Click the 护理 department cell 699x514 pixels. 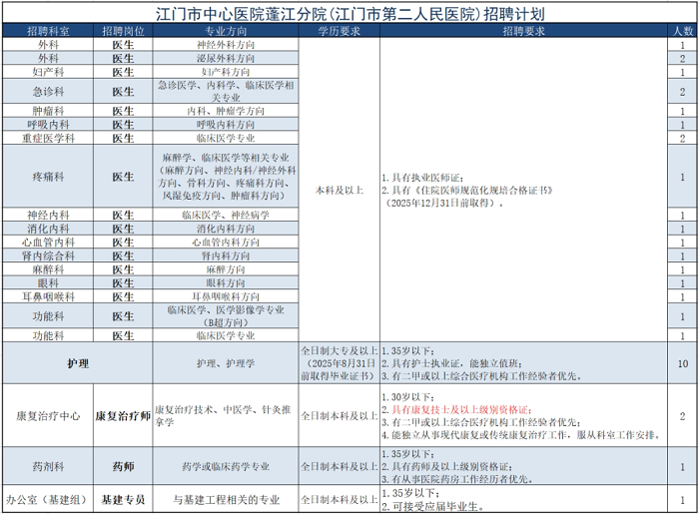78,363
